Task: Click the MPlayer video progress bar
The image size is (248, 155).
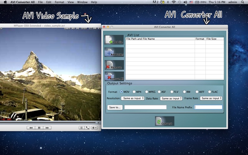Action: 48,122
